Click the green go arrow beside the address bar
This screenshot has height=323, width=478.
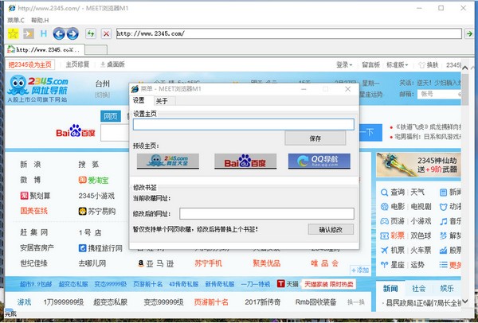pos(469,33)
